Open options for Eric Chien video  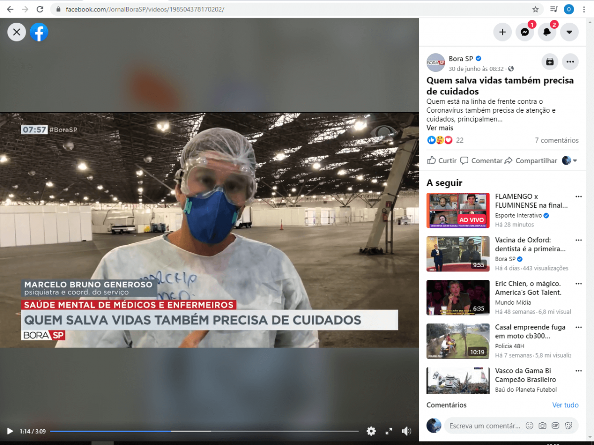coord(578,284)
